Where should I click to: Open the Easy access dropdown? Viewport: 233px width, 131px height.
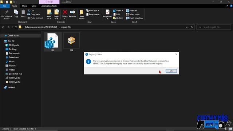click(93, 15)
